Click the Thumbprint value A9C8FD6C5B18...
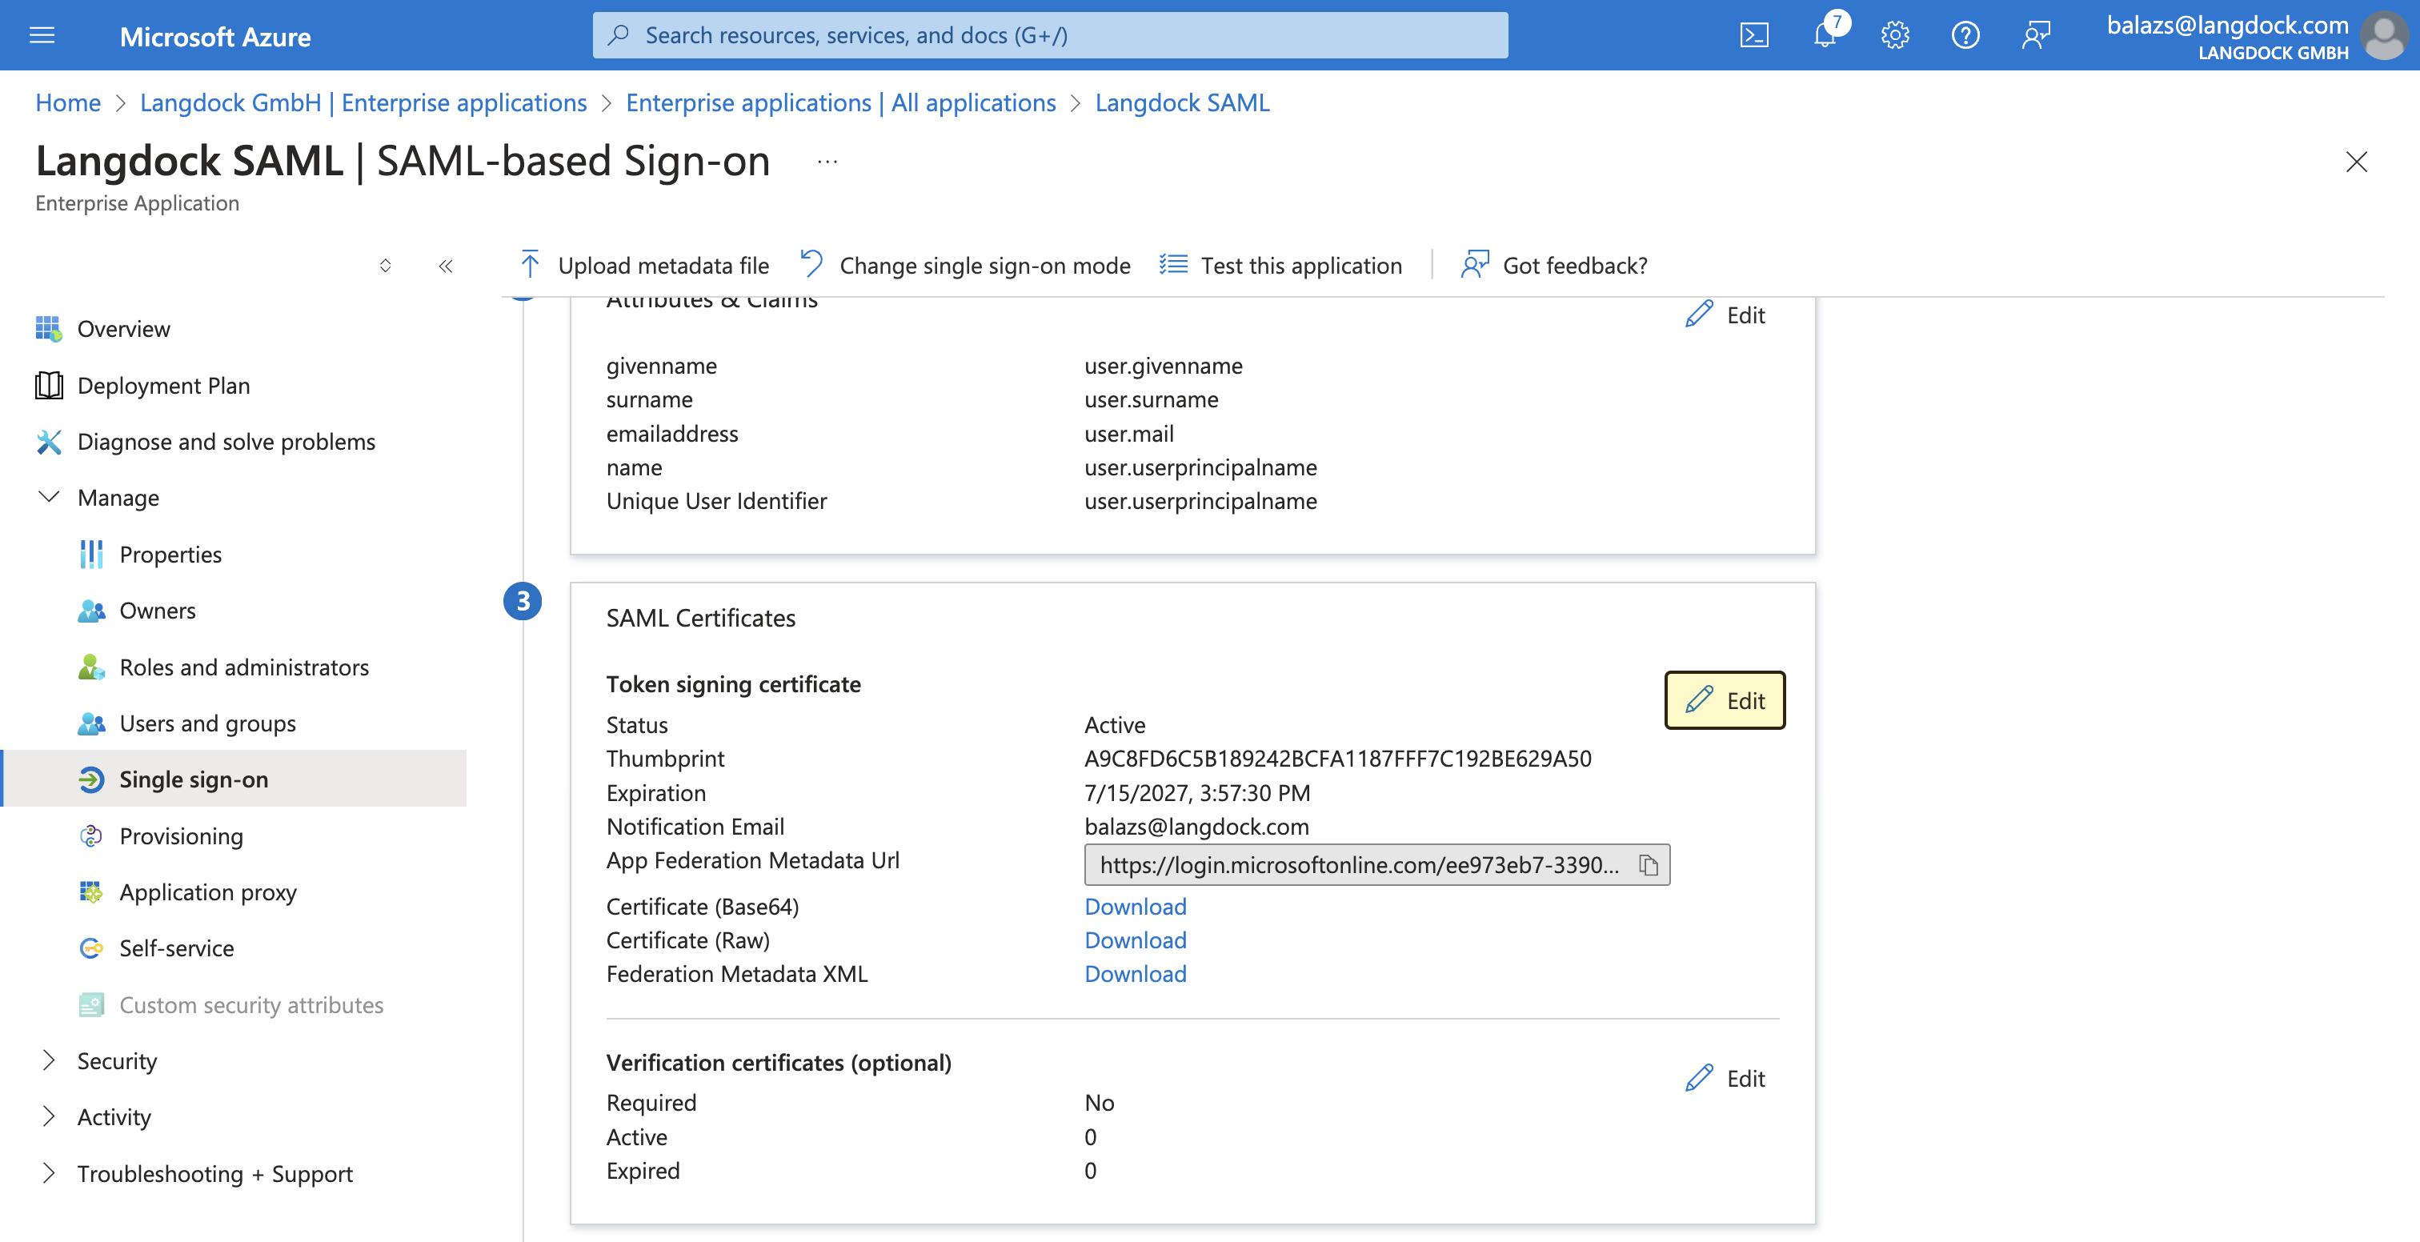The image size is (2420, 1242). pyautogui.click(x=1338, y=758)
